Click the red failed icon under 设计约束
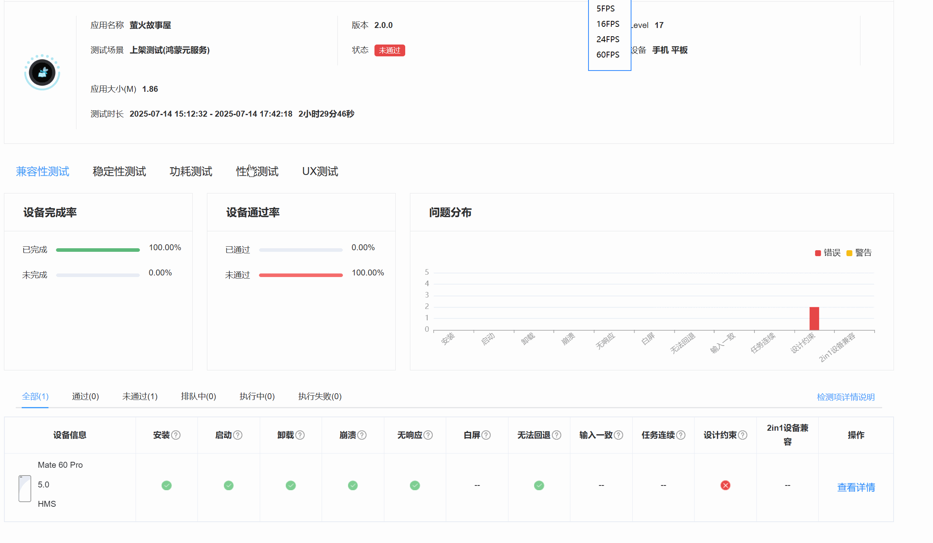Image resolution: width=933 pixels, height=543 pixels. click(x=725, y=485)
